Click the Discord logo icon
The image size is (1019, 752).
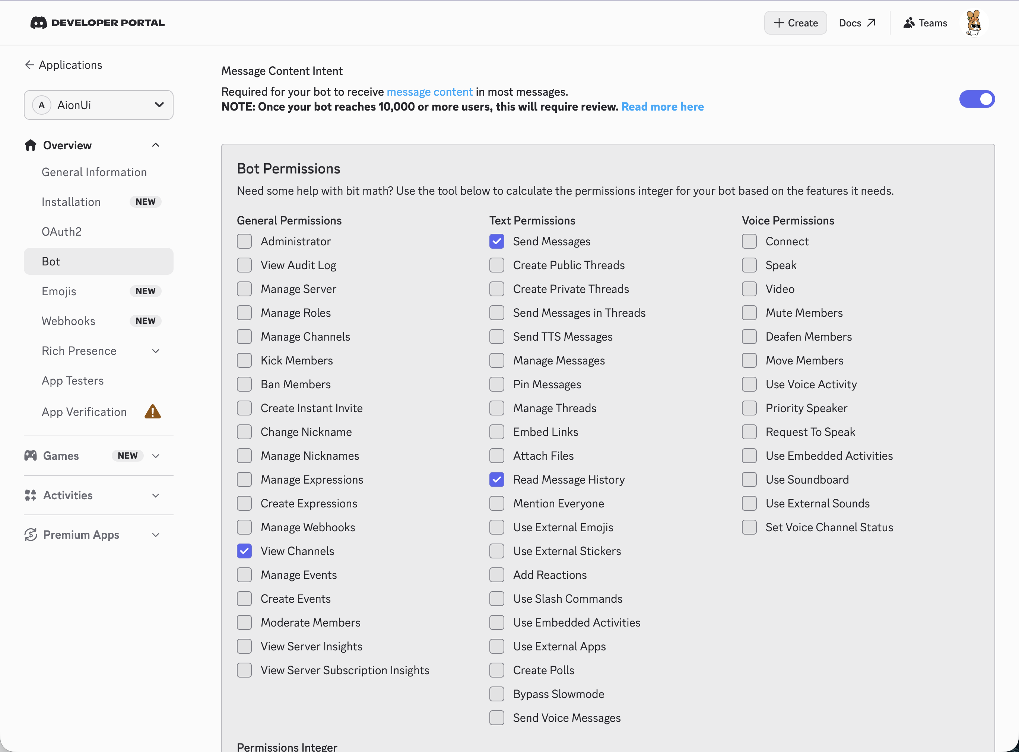point(38,23)
